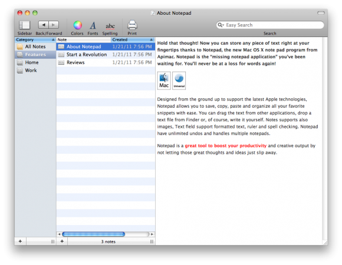Screen dimensions: 342x265
Task: Open the Spelling check tool
Action: [x=110, y=26]
